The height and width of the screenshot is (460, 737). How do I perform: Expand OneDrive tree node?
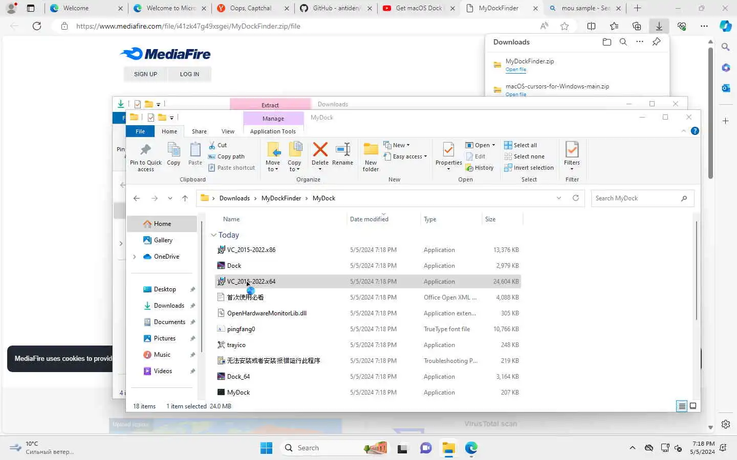tap(135, 257)
